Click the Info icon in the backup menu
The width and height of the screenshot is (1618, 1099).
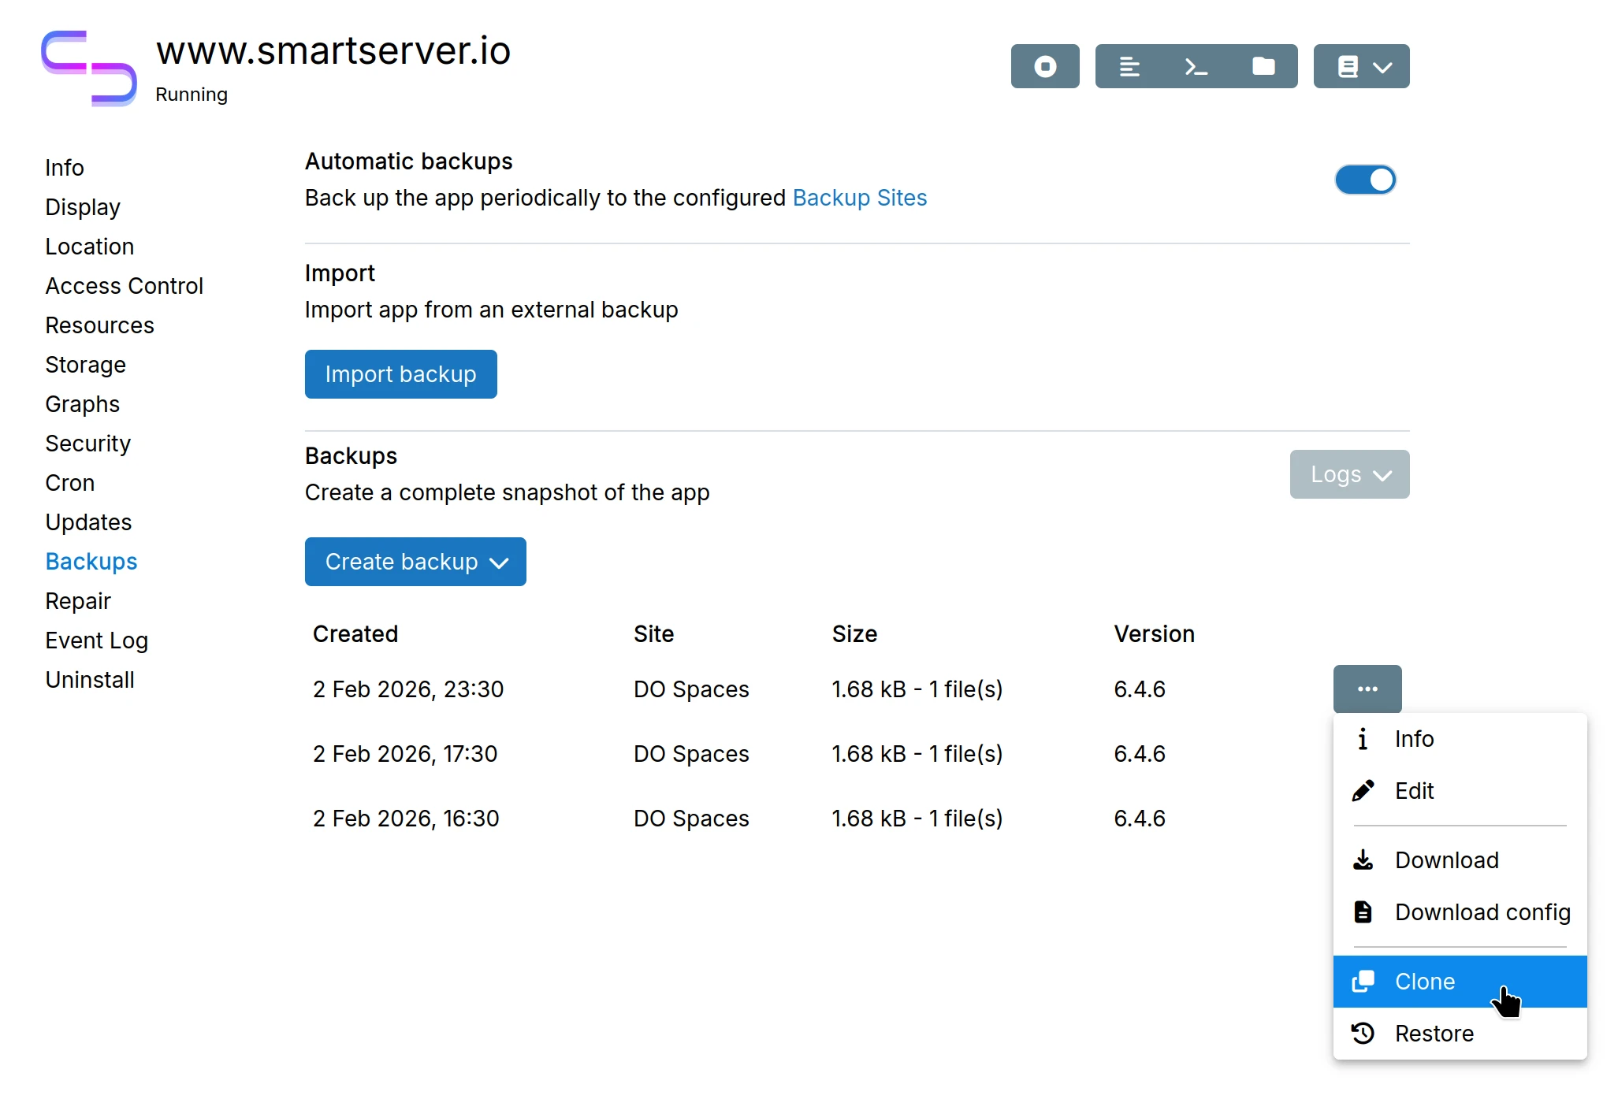(1362, 738)
